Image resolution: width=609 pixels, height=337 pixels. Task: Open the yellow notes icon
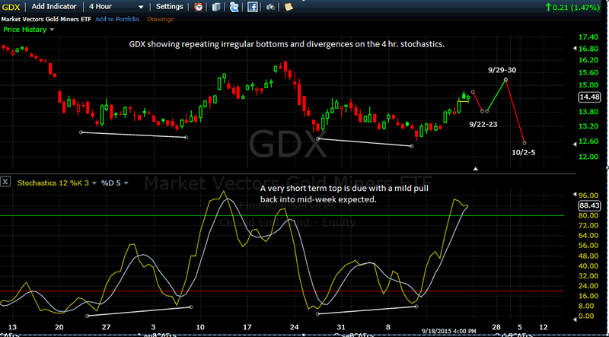point(289,7)
